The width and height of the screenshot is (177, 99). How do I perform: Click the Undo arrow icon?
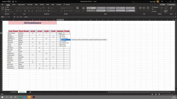(x=16, y=2)
